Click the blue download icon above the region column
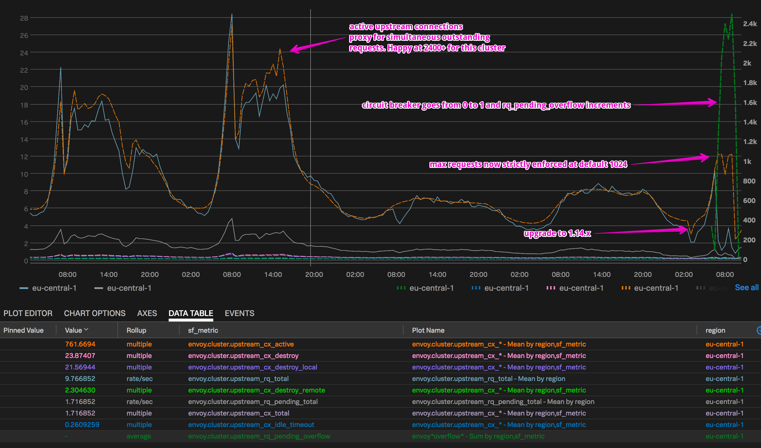The image size is (761, 448). [x=759, y=330]
